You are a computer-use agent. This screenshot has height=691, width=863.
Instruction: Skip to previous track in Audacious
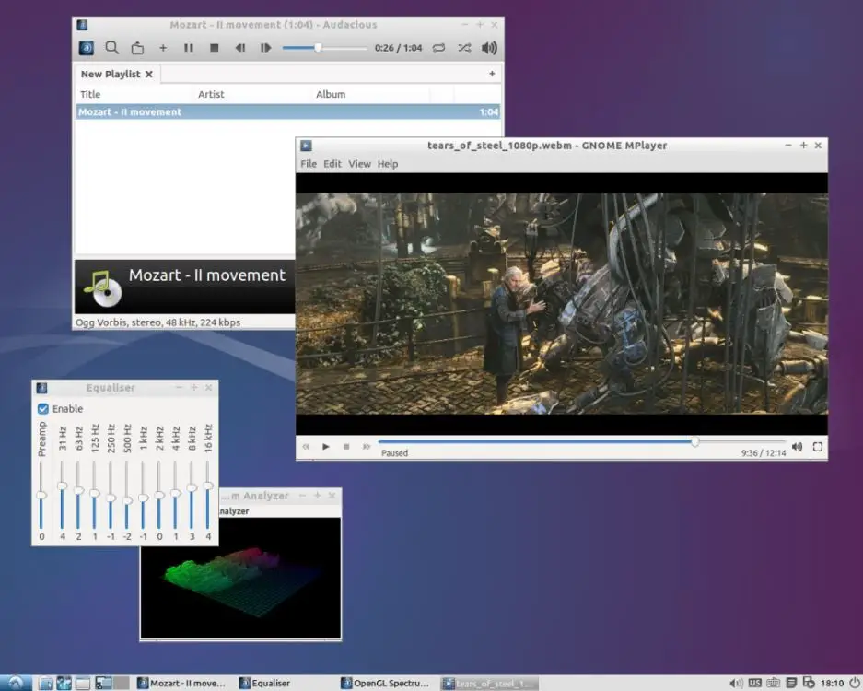coord(240,48)
